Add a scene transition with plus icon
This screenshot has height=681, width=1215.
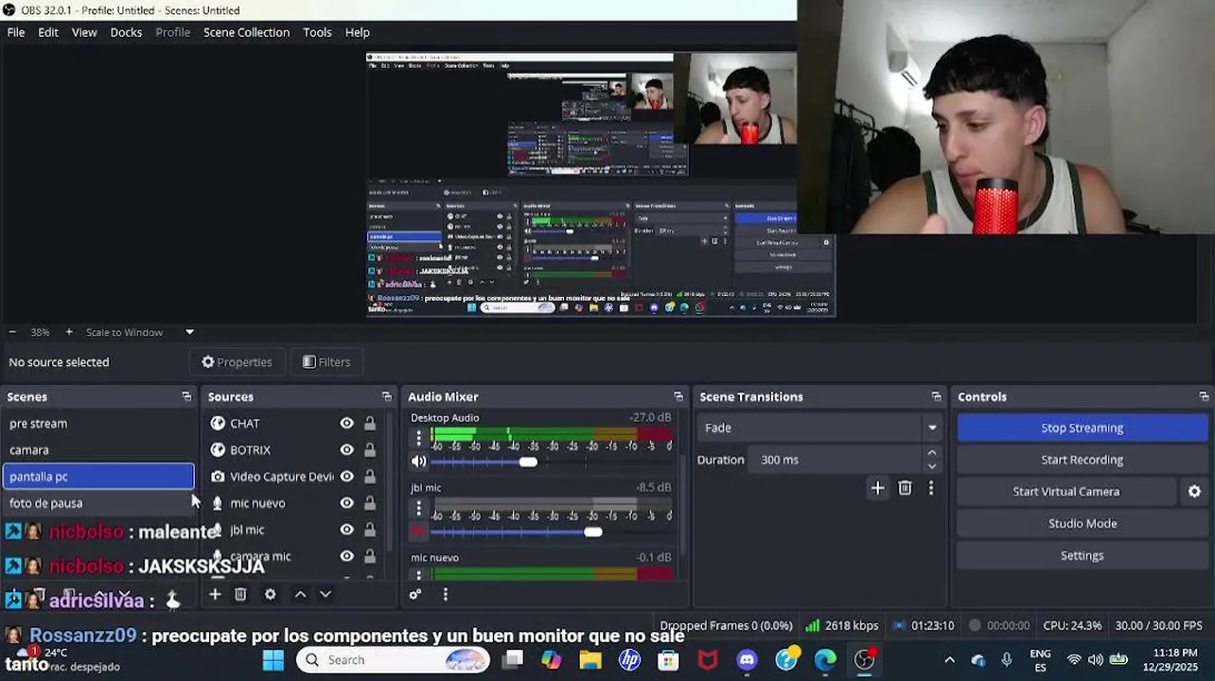coord(877,488)
